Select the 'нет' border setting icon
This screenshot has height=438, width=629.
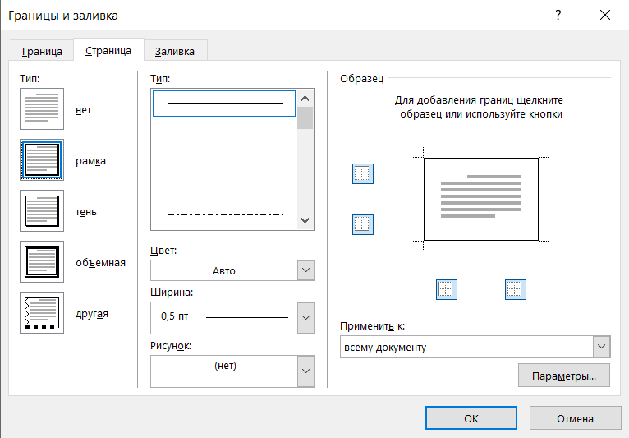pyautogui.click(x=42, y=108)
